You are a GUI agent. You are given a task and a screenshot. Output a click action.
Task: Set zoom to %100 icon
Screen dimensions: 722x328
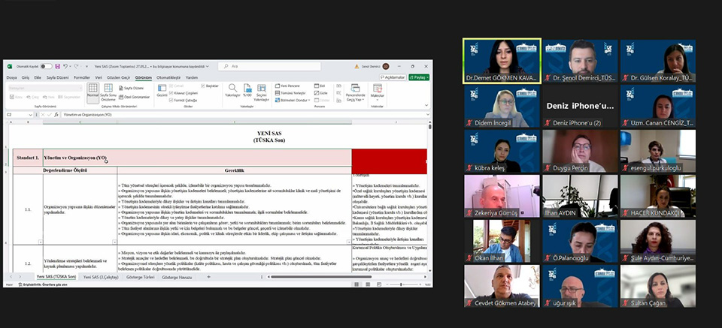coord(247,90)
